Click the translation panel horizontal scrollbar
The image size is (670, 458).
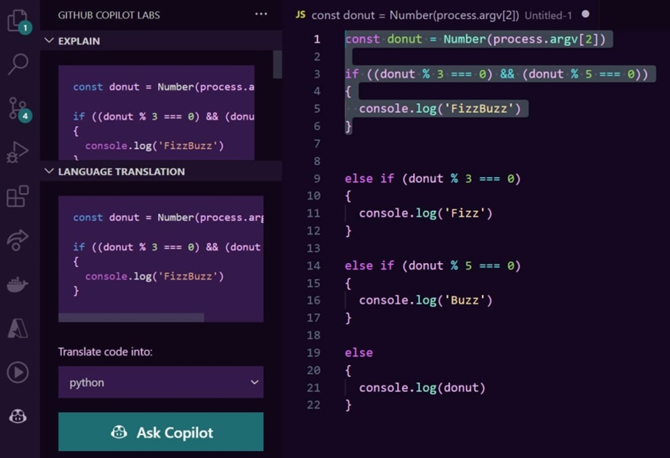tap(131, 317)
